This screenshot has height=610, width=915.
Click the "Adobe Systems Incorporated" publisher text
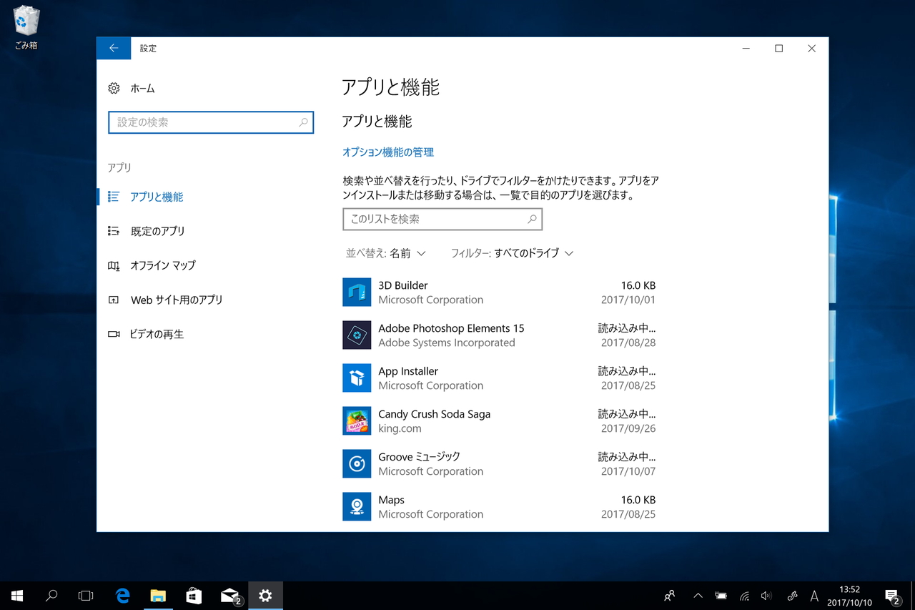(447, 343)
